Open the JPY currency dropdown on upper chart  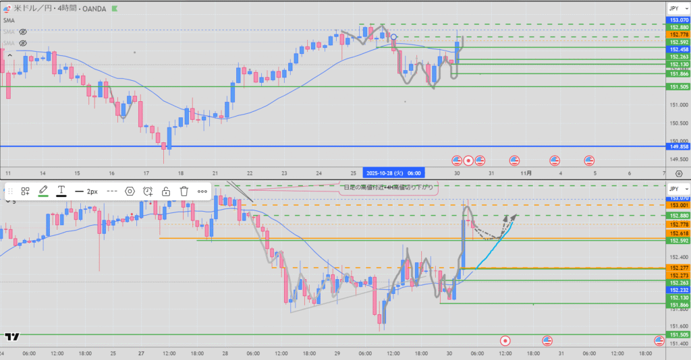[675, 8]
